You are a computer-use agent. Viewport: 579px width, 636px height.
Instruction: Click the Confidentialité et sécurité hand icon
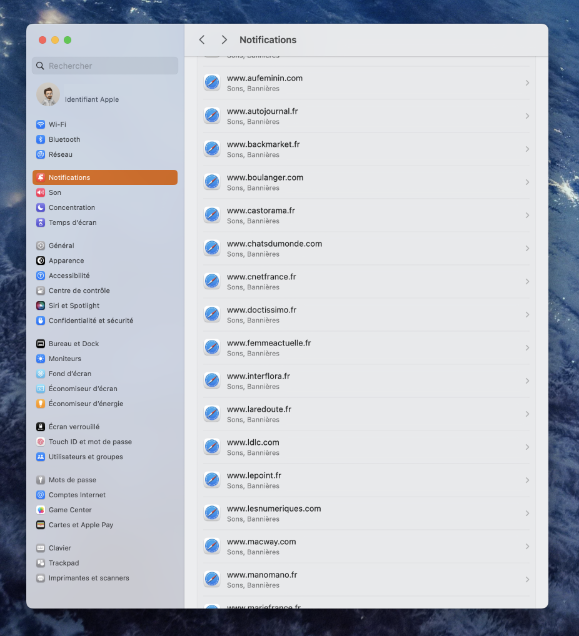pos(41,321)
